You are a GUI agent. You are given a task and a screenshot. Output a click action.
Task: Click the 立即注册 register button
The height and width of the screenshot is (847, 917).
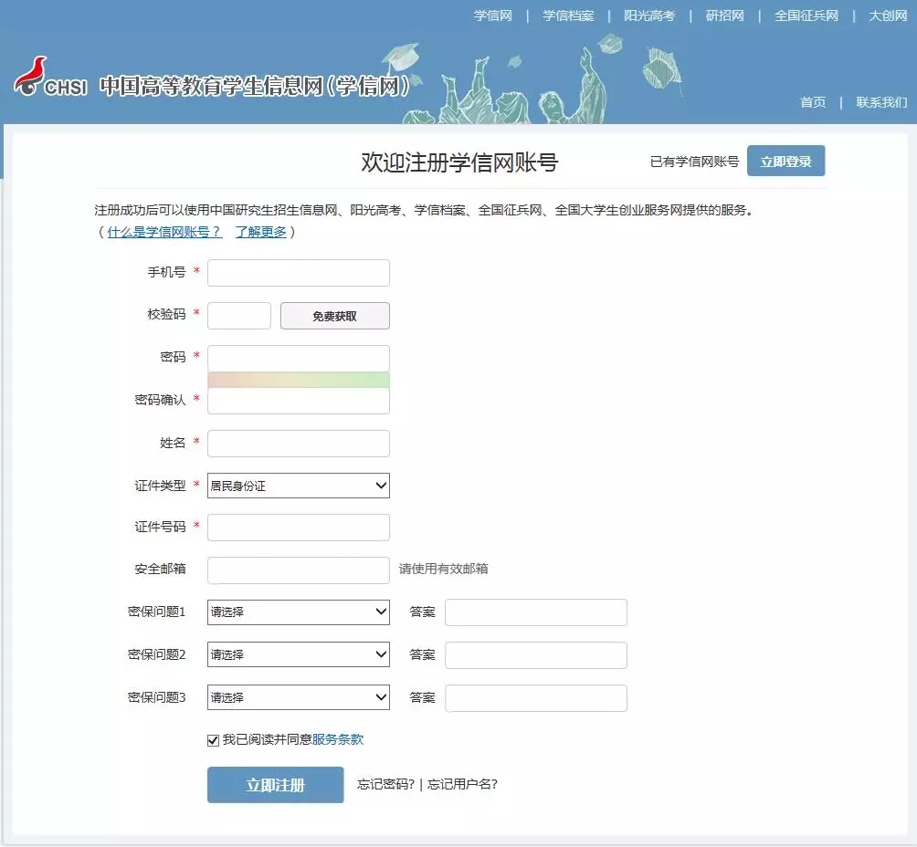click(276, 785)
